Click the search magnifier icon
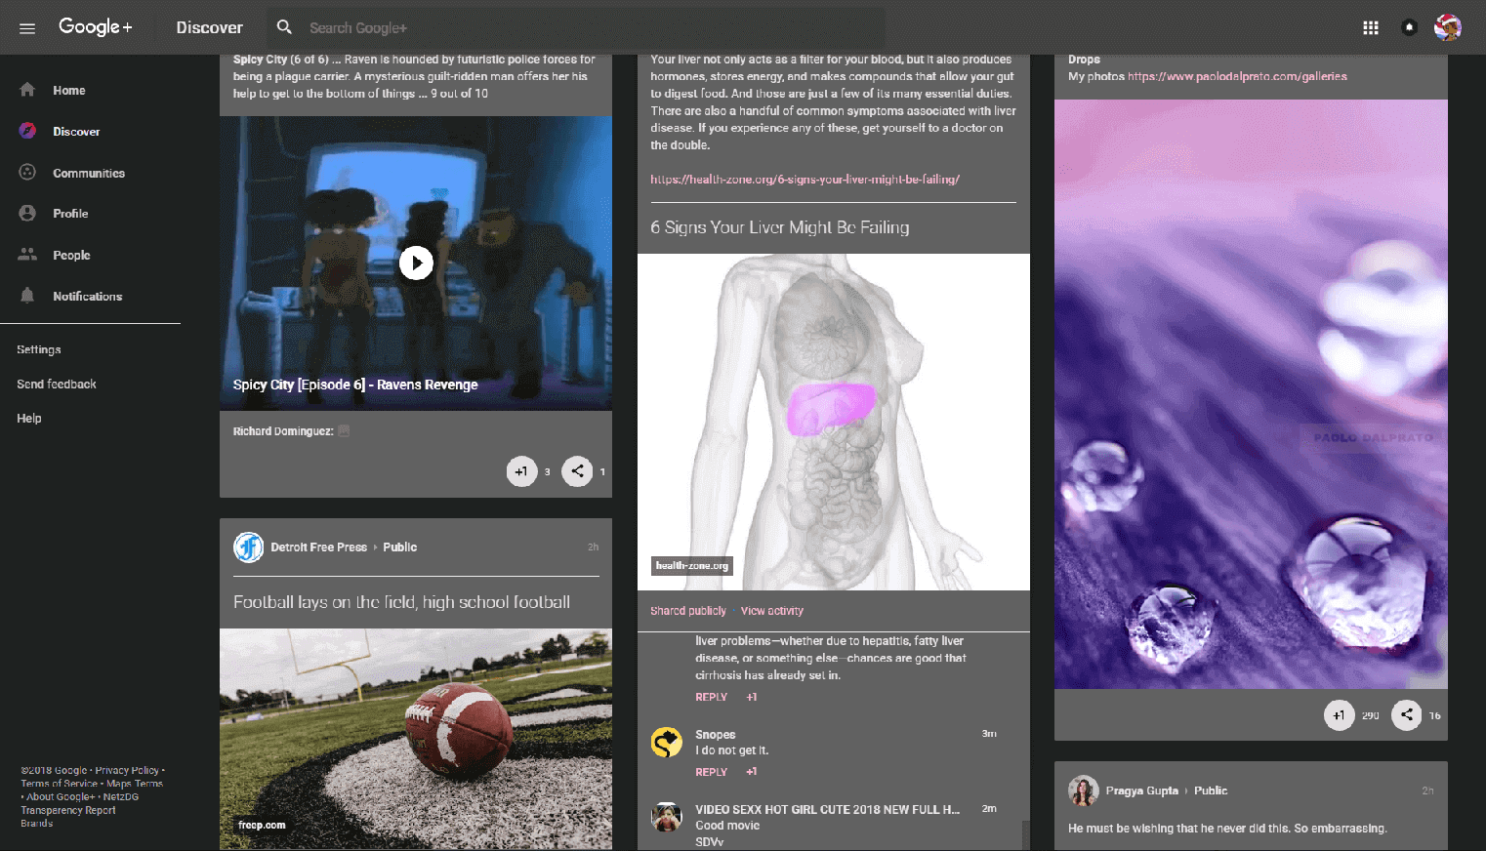Screen dimensions: 1486x851 click(284, 27)
